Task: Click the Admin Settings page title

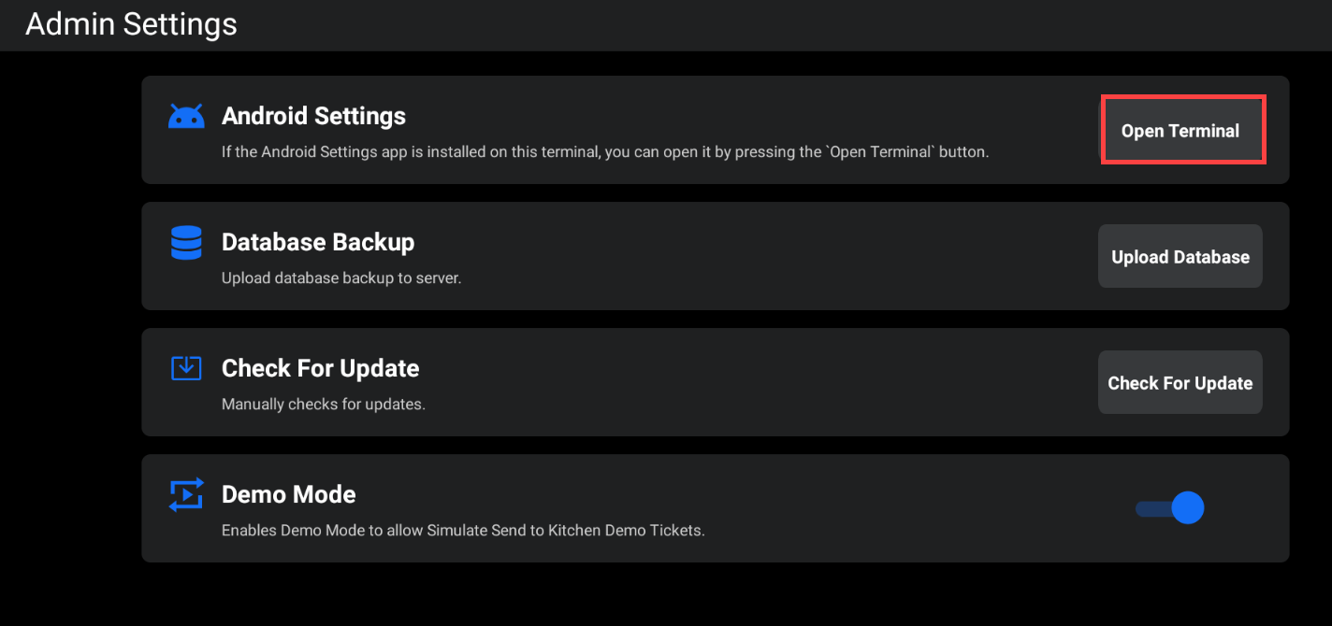Action: (131, 24)
